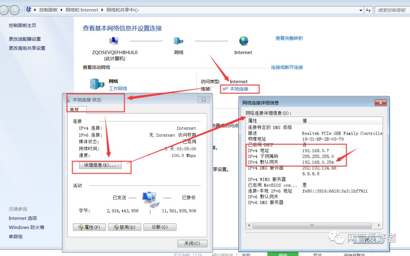Click 关闭(C) in status dialog
Viewport: 410px width, 256px height.
tap(192, 243)
